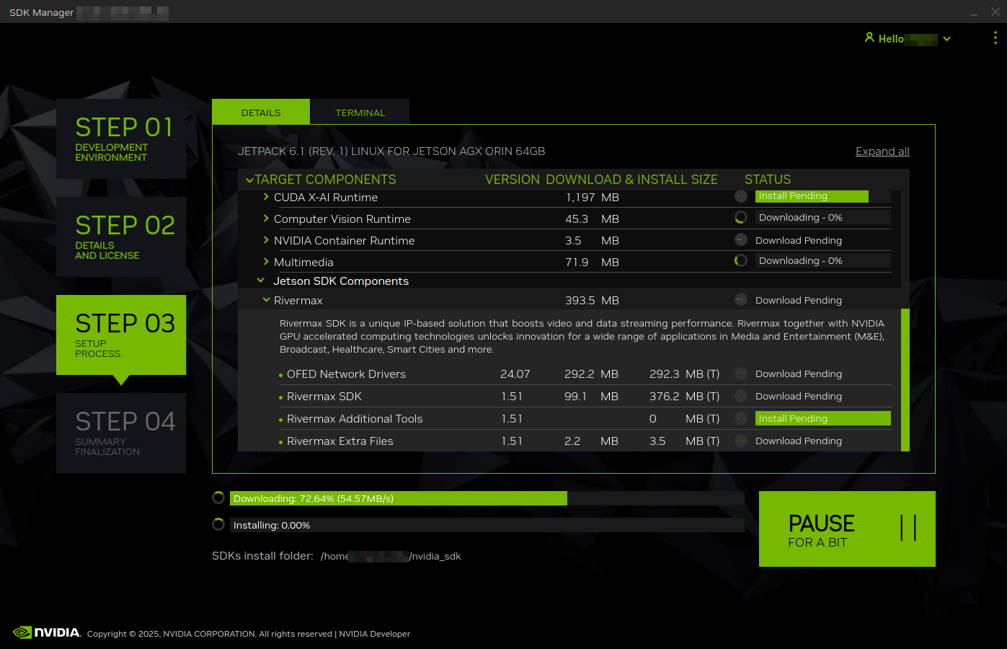Click the Downloading 72.64% progress bar

(396, 498)
